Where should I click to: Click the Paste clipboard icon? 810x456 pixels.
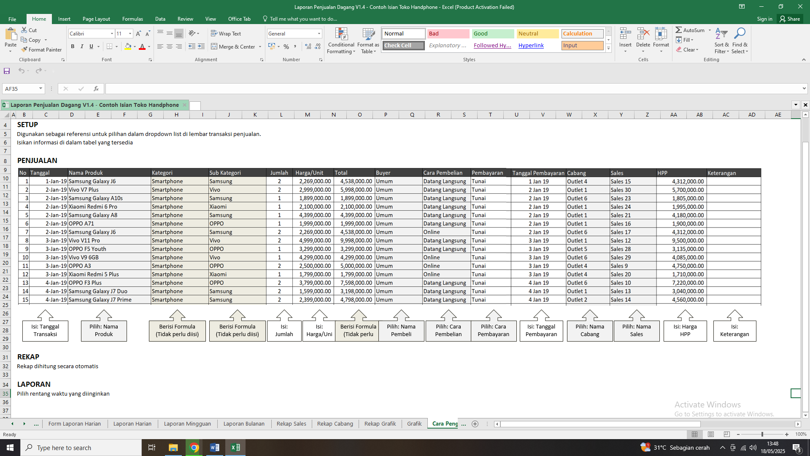click(11, 34)
